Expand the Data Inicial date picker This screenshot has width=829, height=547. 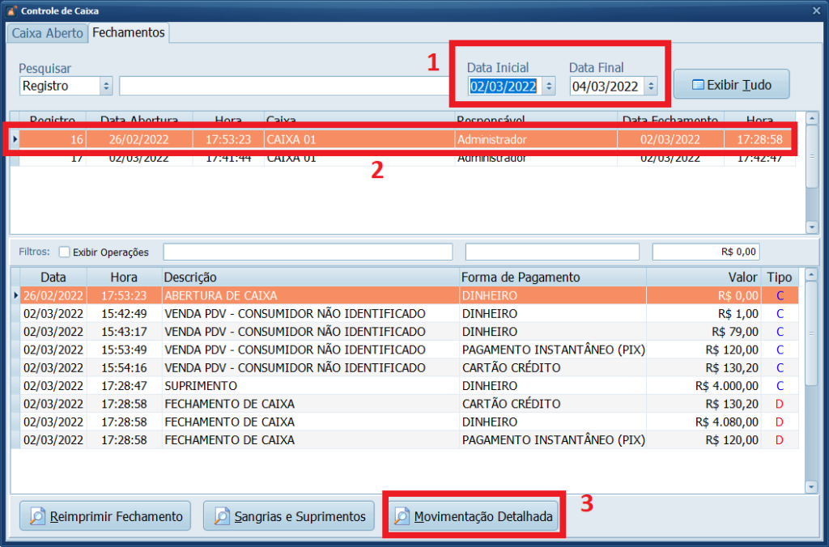click(548, 86)
